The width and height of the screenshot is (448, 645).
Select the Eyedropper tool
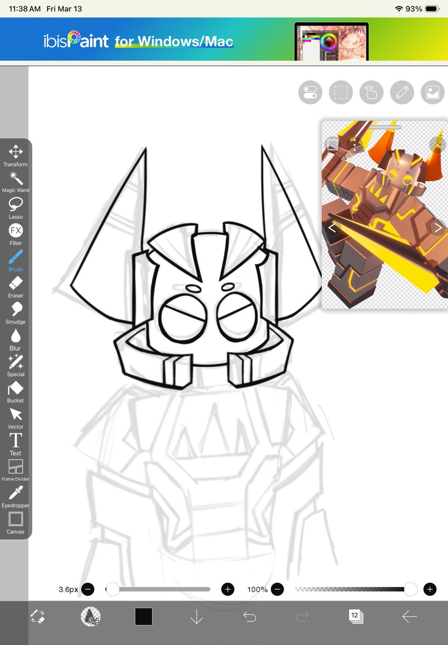pyautogui.click(x=16, y=497)
